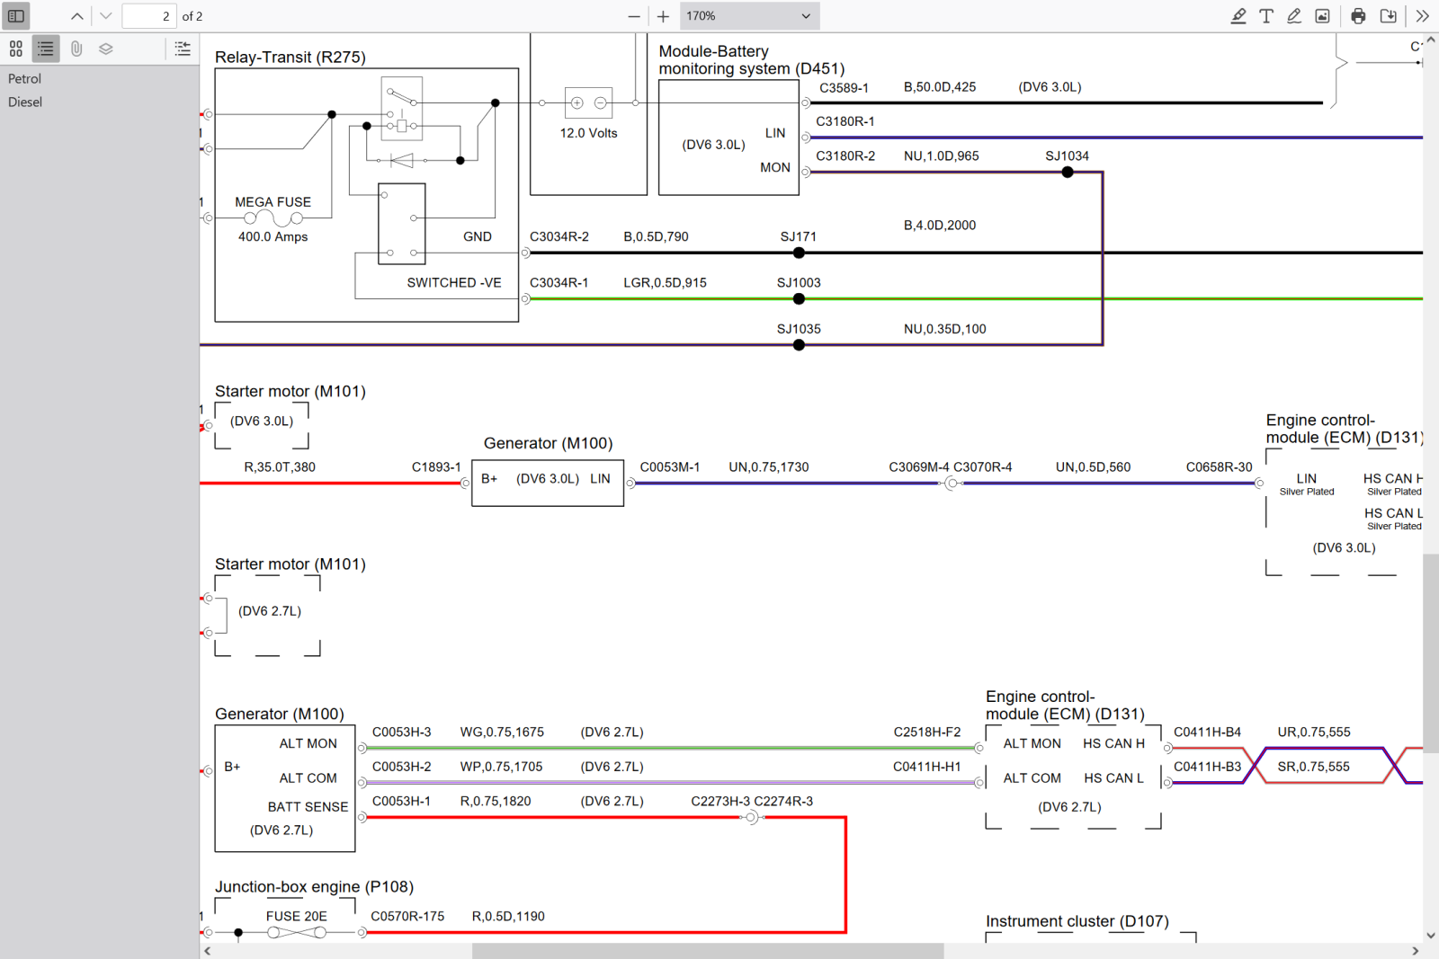Print the document

point(1358,16)
